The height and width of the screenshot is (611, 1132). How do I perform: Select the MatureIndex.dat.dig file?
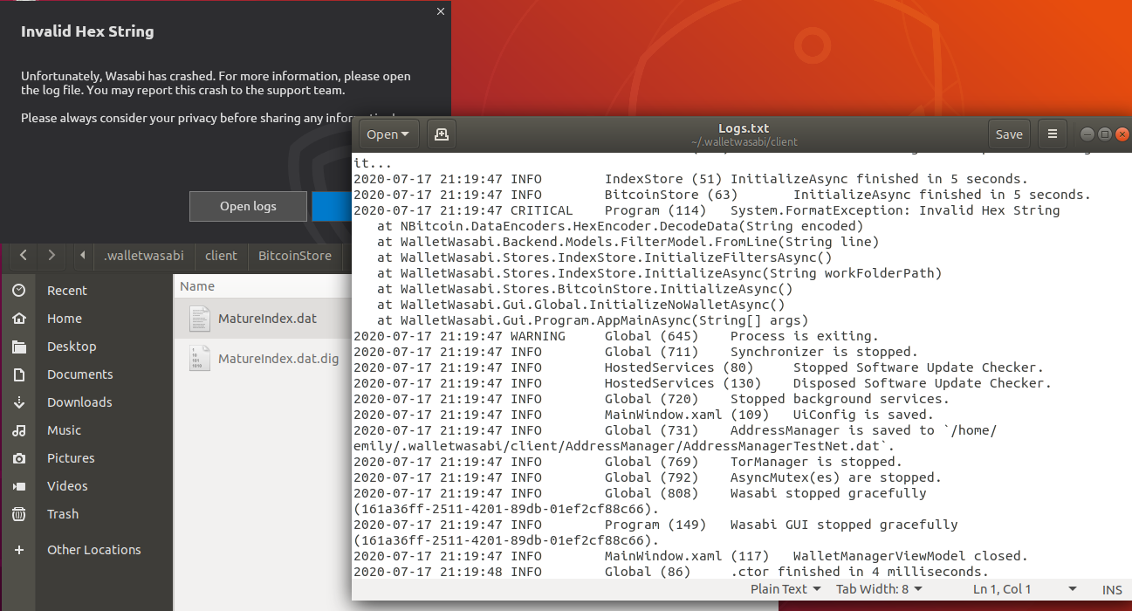263,358
